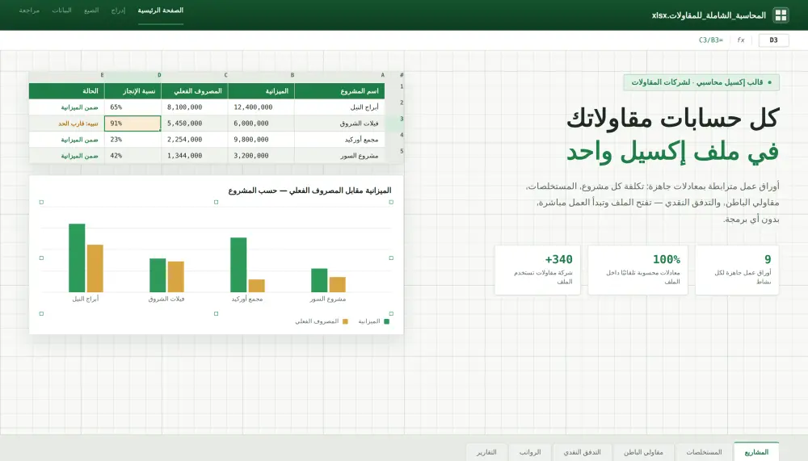
Task: Select the cell showing 65%
Action: click(x=133, y=107)
